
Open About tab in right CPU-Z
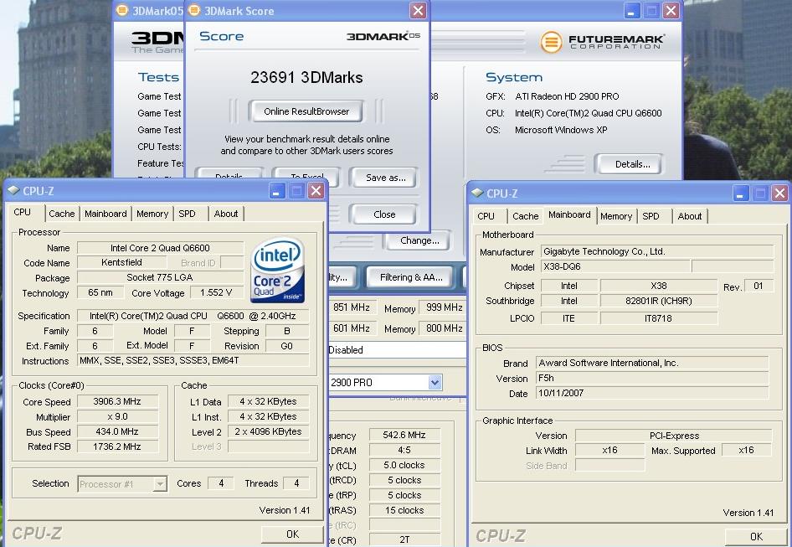(x=690, y=216)
